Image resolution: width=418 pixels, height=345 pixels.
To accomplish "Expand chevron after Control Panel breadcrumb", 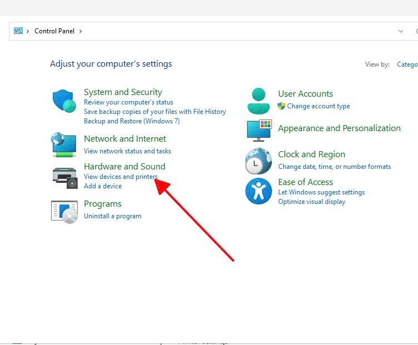I will coord(80,31).
